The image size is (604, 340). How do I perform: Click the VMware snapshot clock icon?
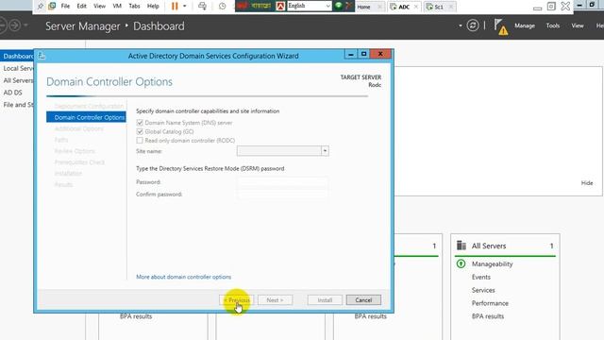pyautogui.click(x=223, y=7)
